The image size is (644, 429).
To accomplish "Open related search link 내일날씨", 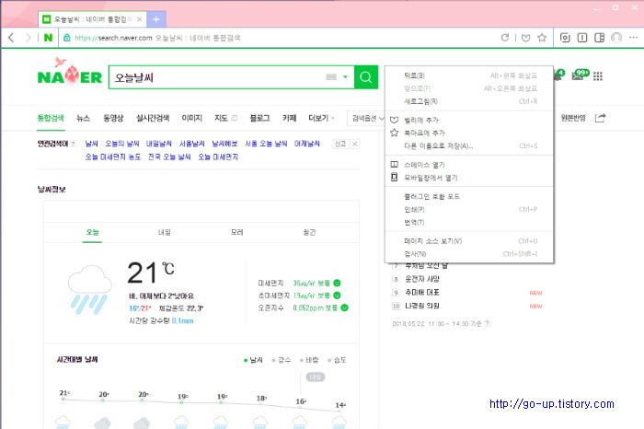I will coord(158,144).
